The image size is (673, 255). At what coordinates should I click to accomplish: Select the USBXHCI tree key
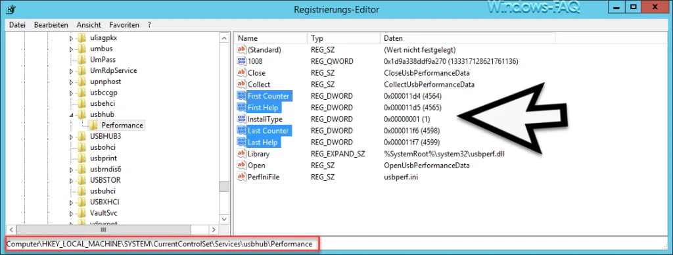click(x=104, y=202)
